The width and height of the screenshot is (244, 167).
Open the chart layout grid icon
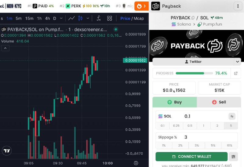pyautogui.click(x=109, y=18)
